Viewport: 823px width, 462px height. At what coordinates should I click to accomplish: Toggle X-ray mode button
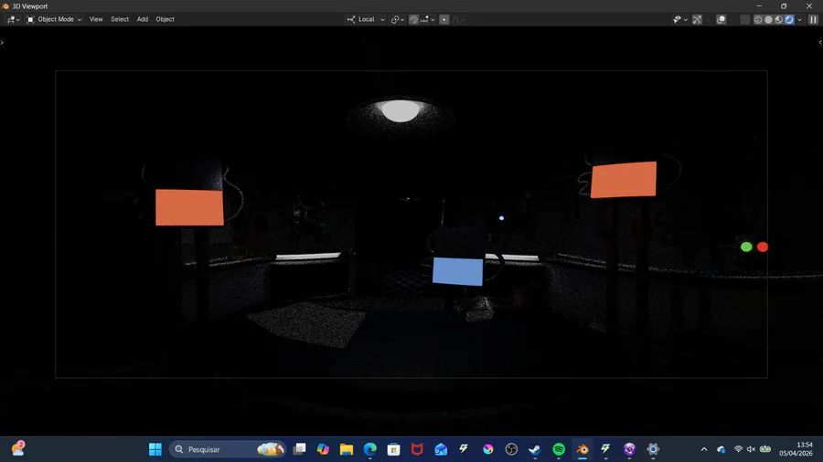pyautogui.click(x=744, y=19)
